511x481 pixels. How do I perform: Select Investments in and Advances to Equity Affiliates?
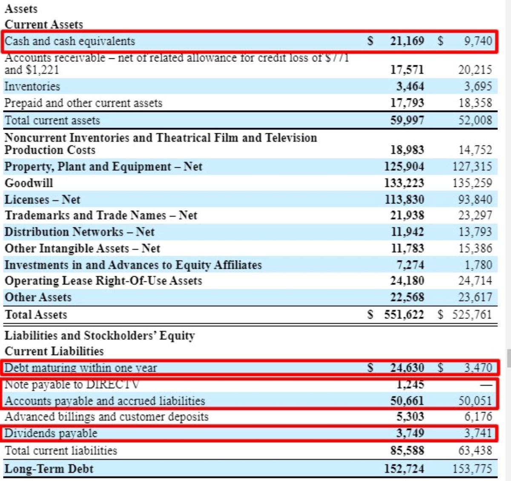pos(133,265)
